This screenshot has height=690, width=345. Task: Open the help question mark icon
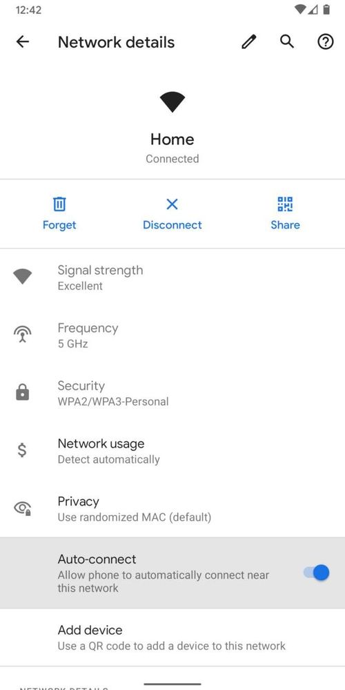(x=326, y=42)
